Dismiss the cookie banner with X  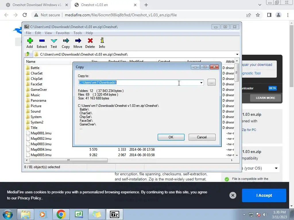(x=233, y=195)
